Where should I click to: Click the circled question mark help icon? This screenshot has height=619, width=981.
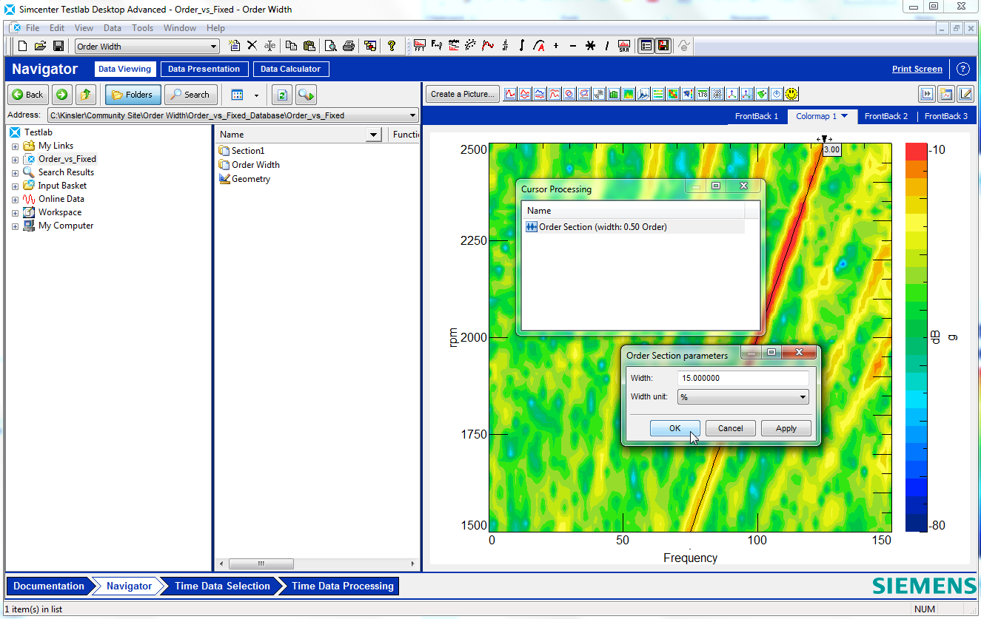tap(962, 69)
